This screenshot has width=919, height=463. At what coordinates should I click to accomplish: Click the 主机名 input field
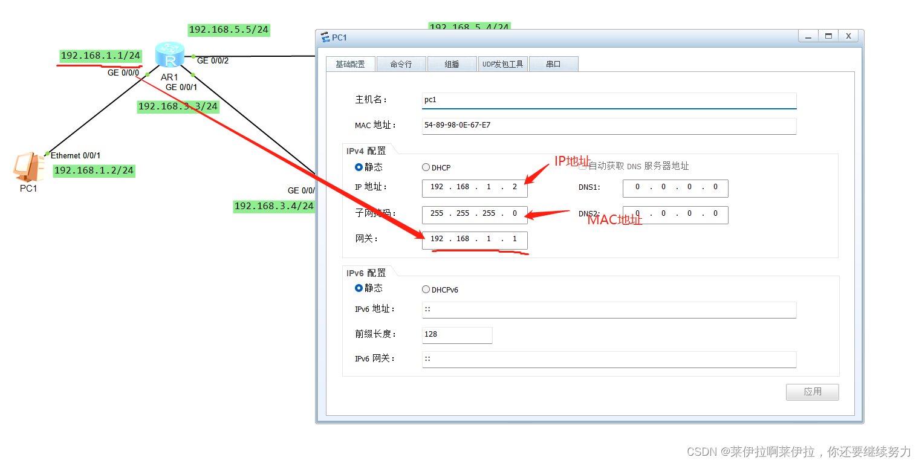[x=609, y=100]
